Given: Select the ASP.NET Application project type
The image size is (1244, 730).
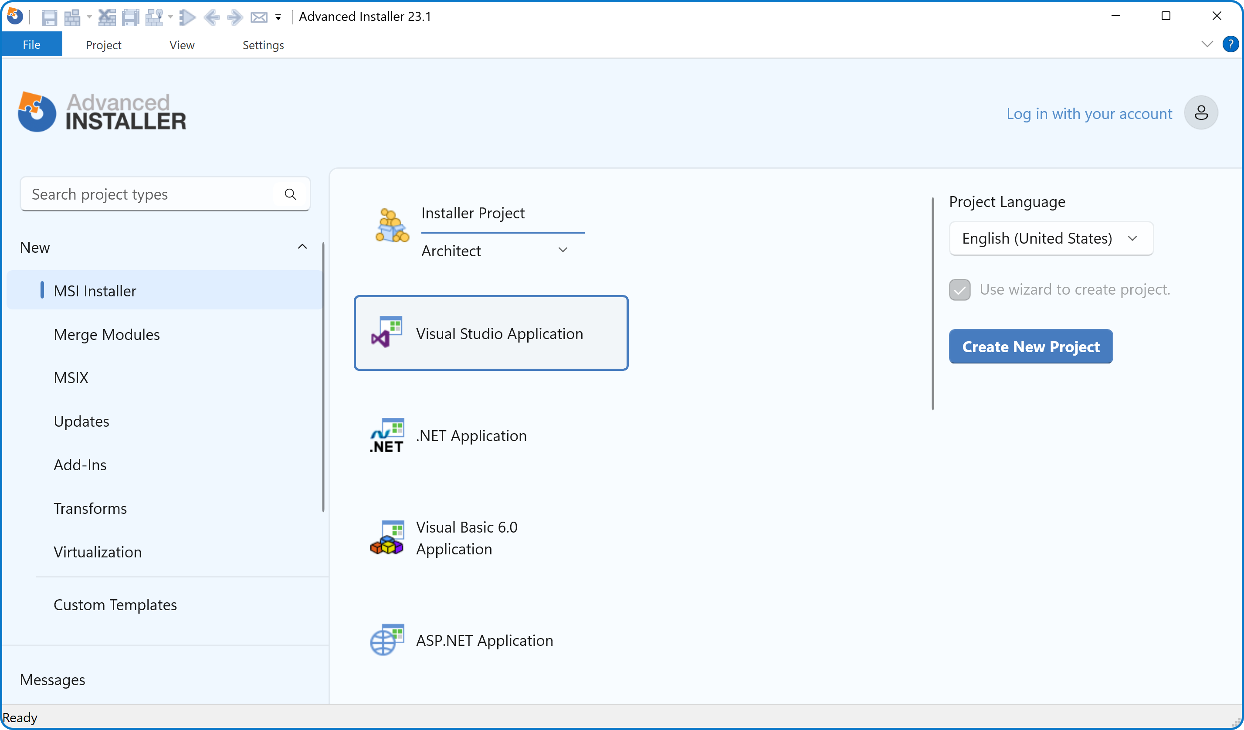Looking at the screenshot, I should [484, 641].
